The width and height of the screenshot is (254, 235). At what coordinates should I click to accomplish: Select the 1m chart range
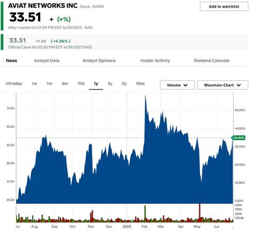click(49, 84)
